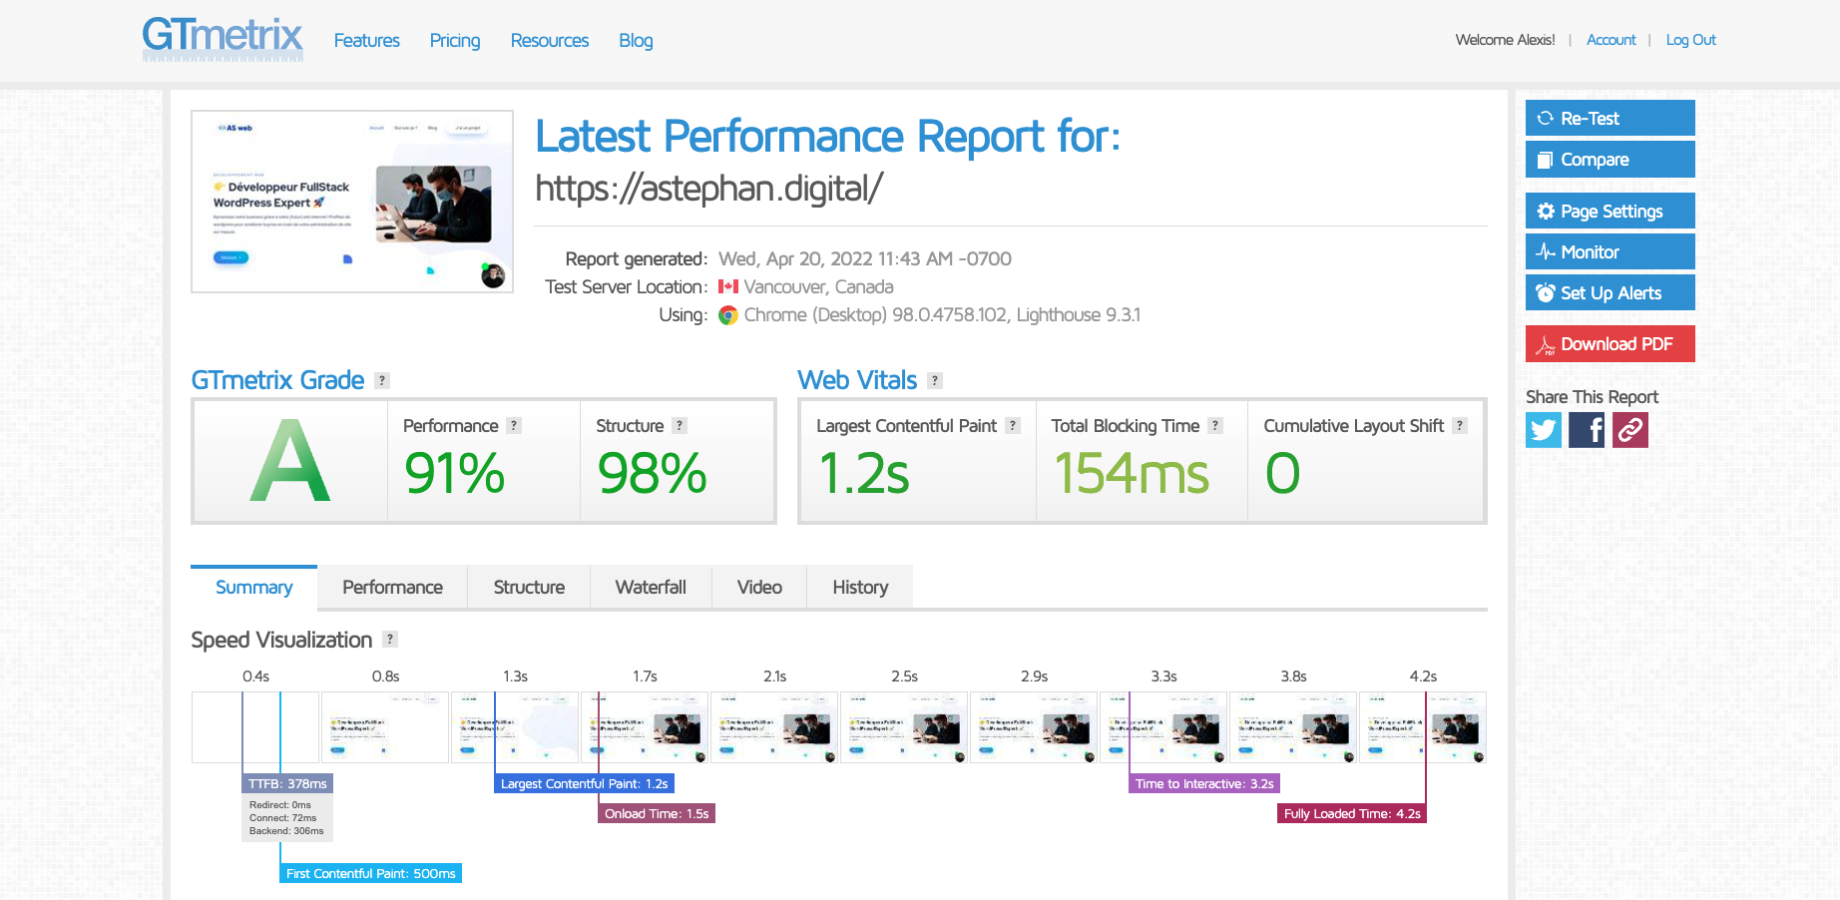Switch to the Structure tab

[529, 588]
